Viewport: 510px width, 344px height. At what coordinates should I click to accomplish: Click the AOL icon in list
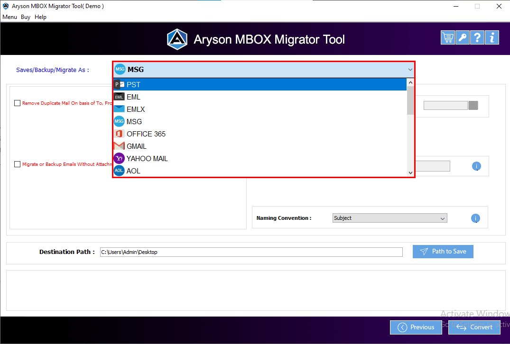119,171
